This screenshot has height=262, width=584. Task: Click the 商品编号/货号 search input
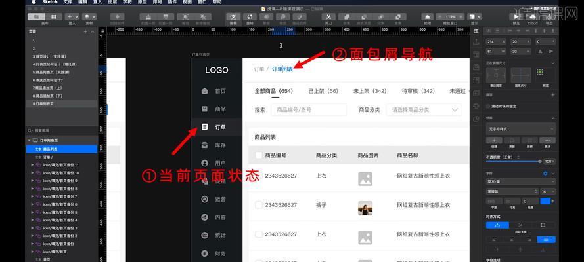(x=309, y=110)
